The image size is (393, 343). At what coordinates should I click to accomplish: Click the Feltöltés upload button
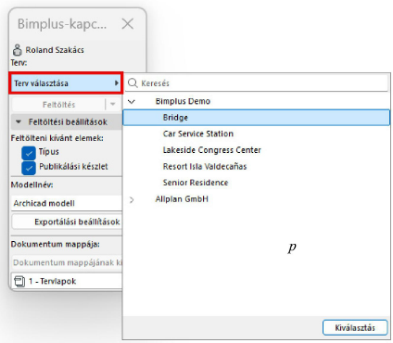[x=58, y=105]
